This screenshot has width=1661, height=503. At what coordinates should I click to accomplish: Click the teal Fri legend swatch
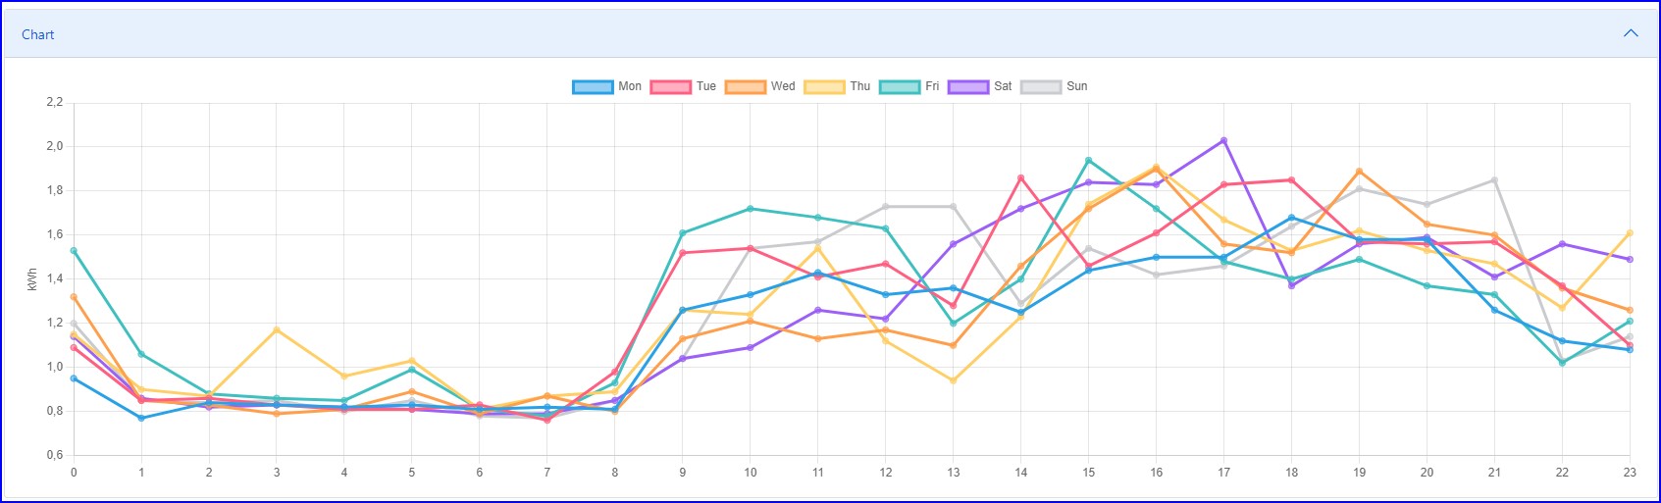900,86
